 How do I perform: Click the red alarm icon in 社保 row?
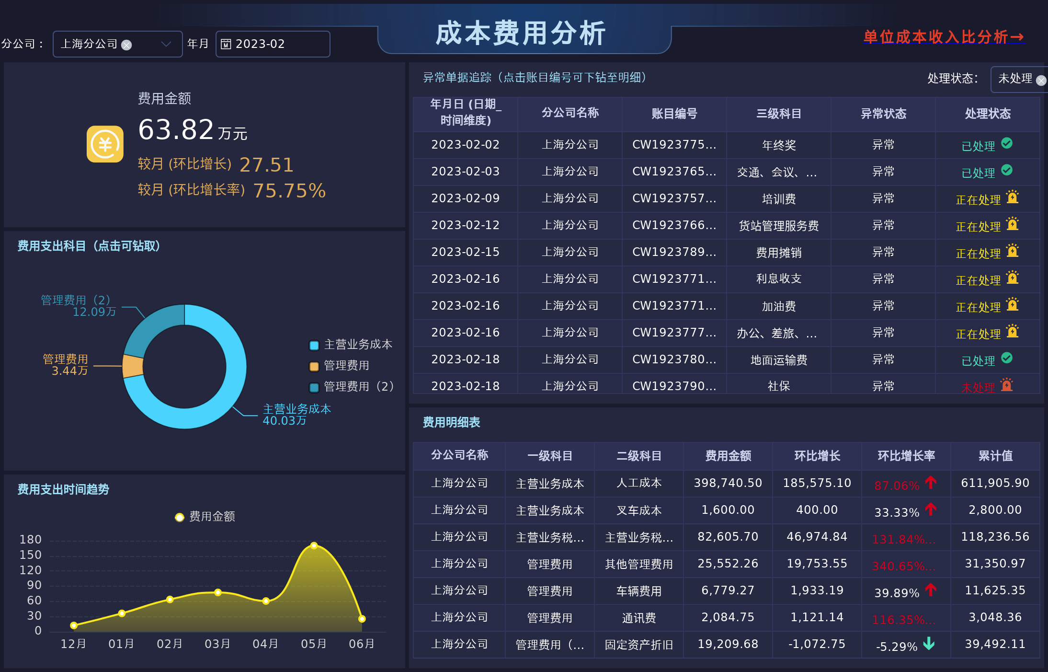tap(1007, 385)
